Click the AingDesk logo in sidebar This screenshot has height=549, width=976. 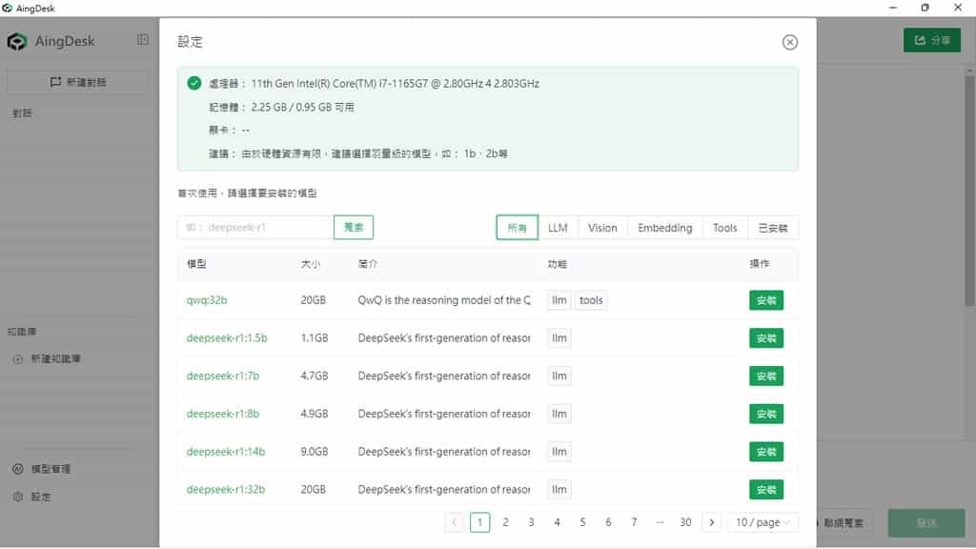[x=17, y=41]
